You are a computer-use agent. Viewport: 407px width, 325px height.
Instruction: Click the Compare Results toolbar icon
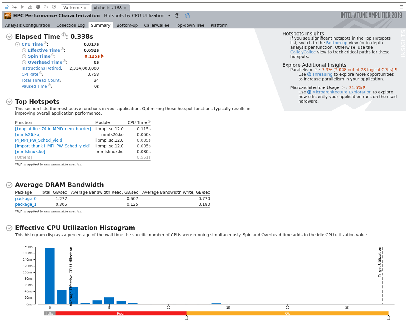(38, 7)
